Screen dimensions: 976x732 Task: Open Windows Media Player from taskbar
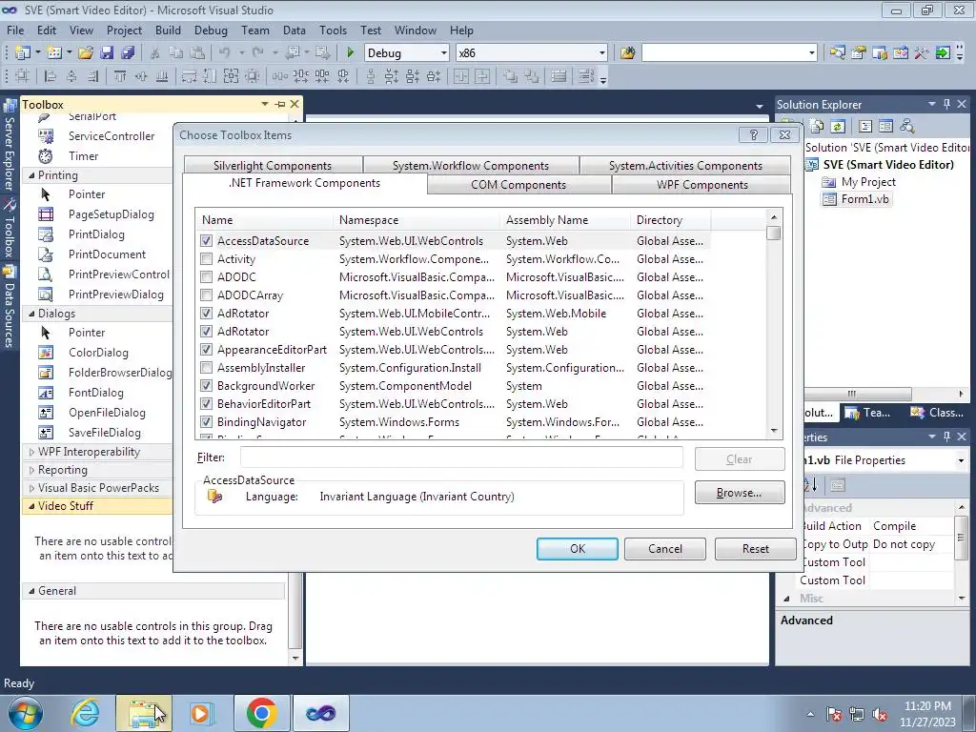[201, 713]
